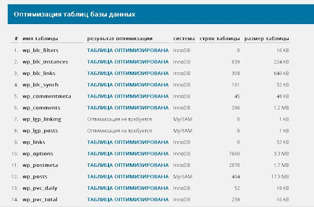Viewport: 314px width, 207px height.
Task: Select table name wp_blc_links
Action: (x=39, y=73)
